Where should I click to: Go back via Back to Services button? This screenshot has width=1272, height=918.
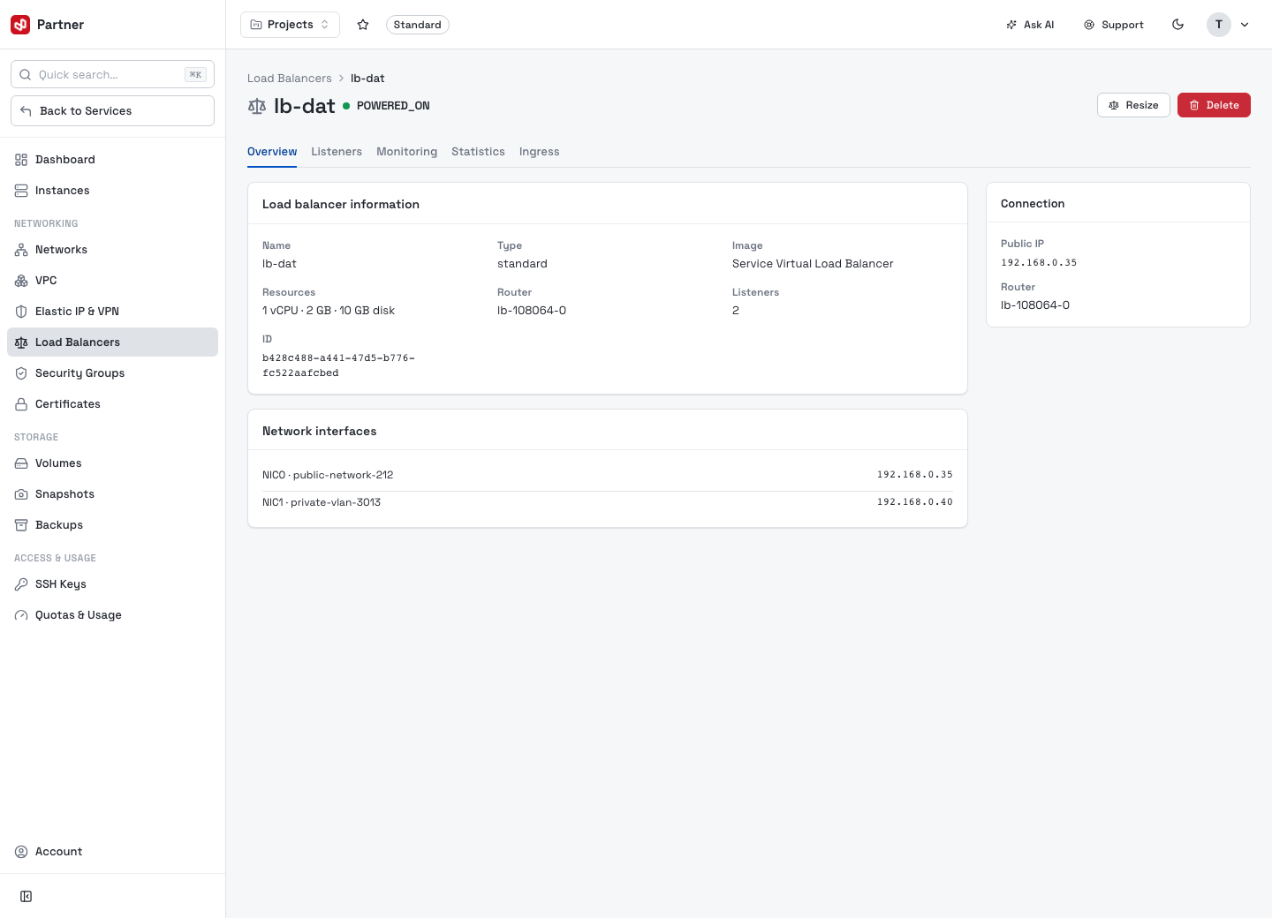coord(112,111)
